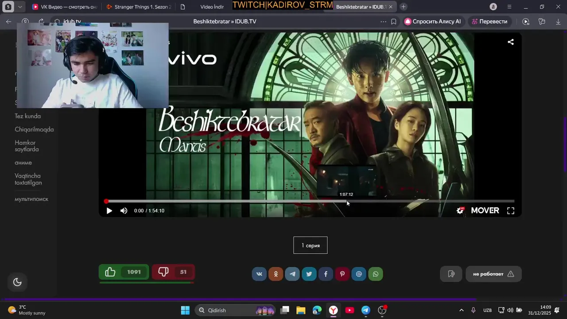Click the share icon on video
The width and height of the screenshot is (567, 319).
(x=511, y=42)
